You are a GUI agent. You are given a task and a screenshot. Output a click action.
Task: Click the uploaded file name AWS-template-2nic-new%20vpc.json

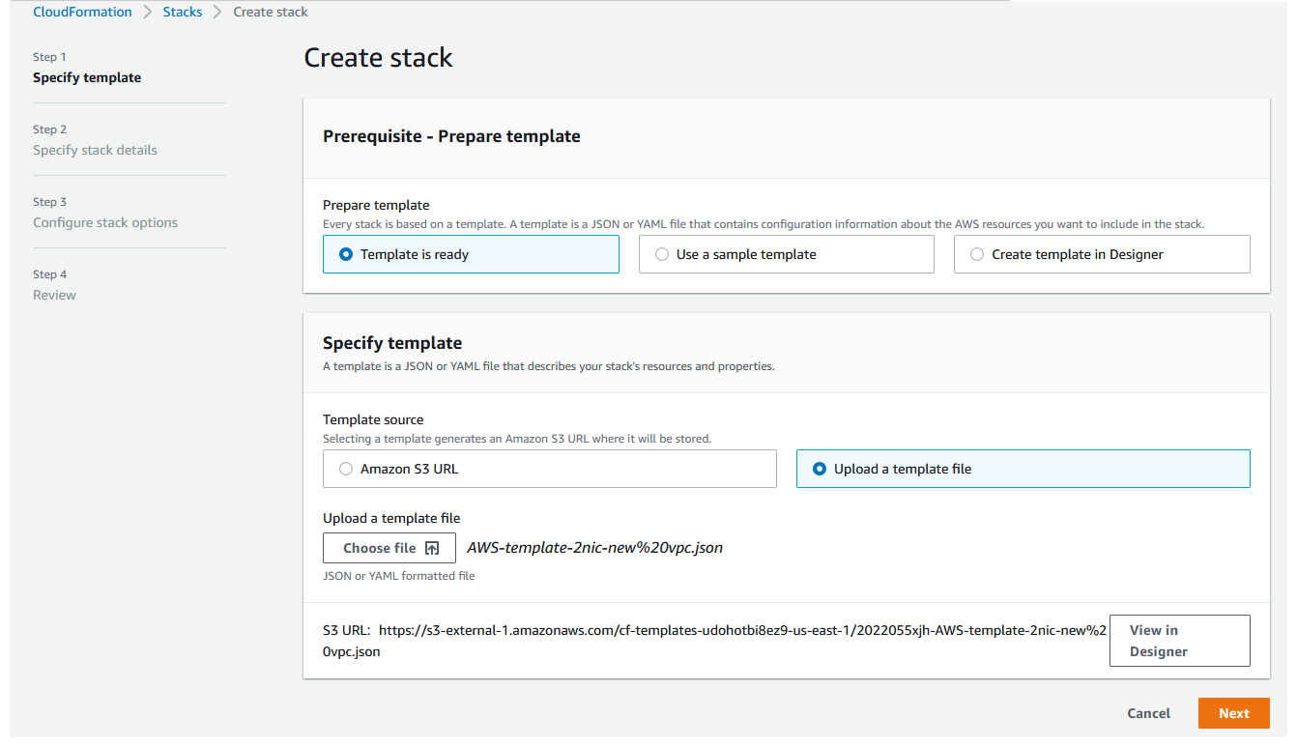pos(594,548)
